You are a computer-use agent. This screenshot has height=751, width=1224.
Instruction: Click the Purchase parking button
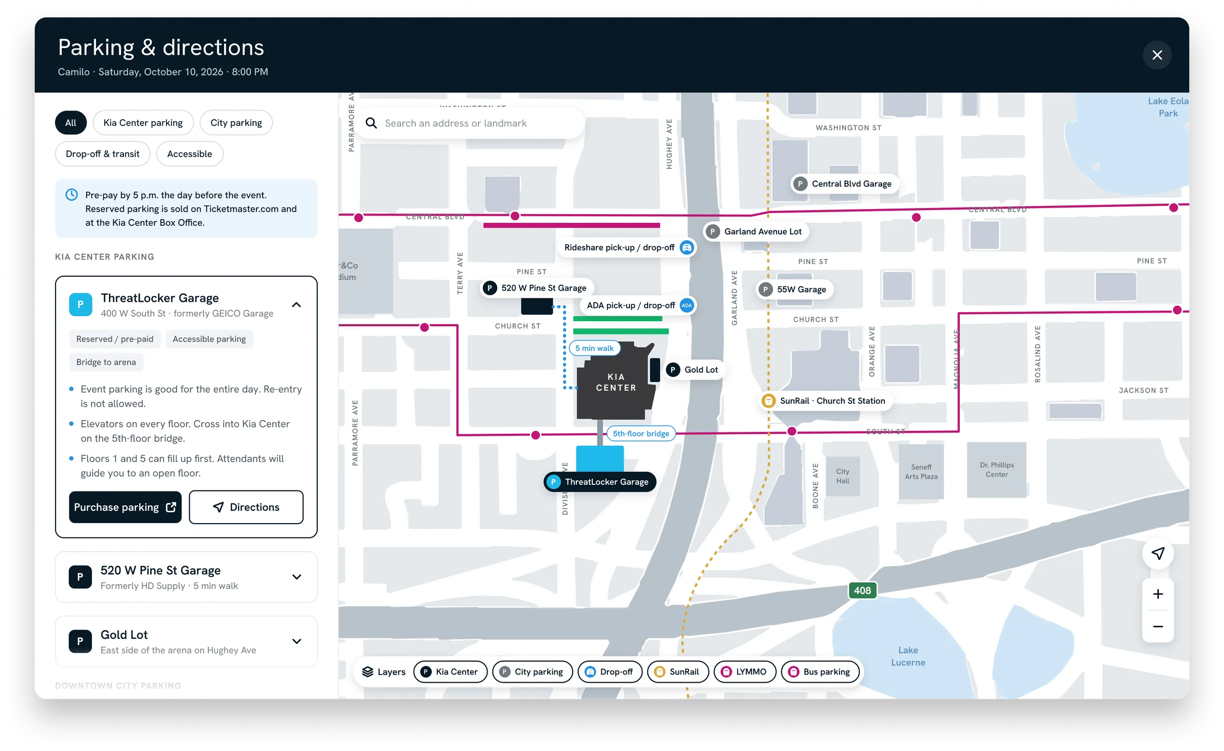125,507
